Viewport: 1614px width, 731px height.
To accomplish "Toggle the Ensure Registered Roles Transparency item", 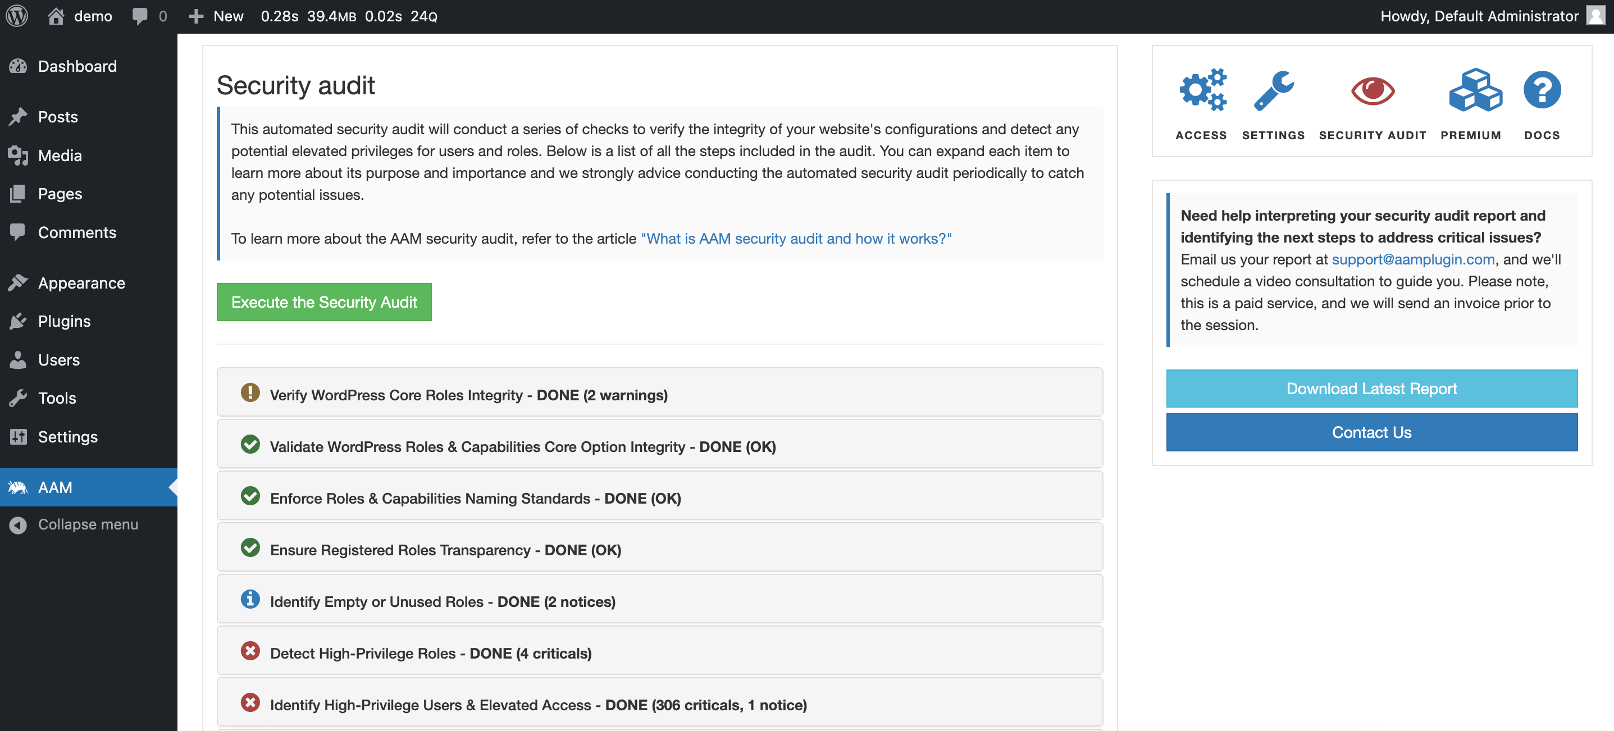I will click(x=661, y=550).
